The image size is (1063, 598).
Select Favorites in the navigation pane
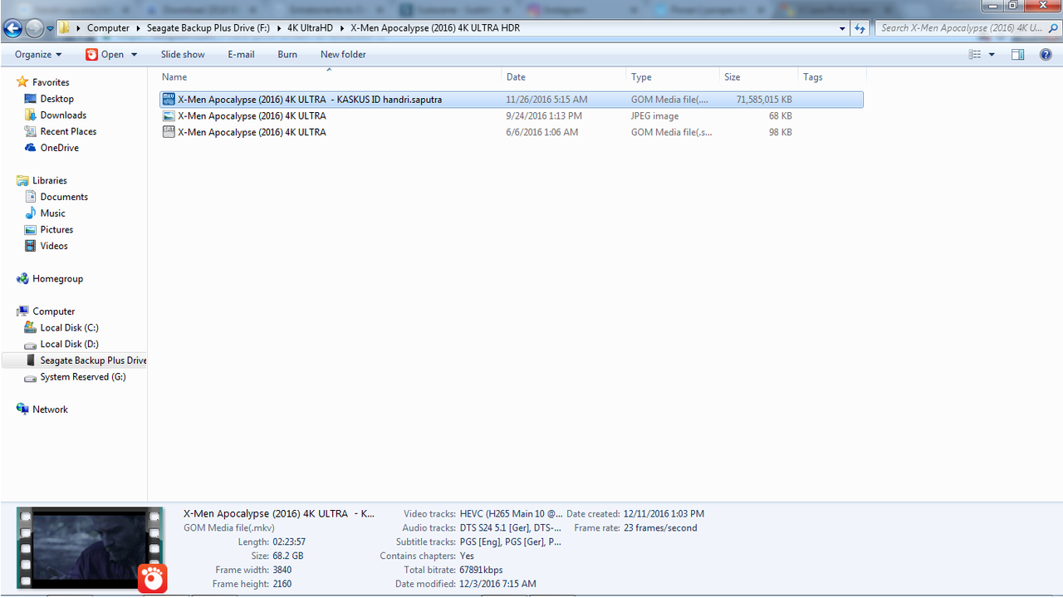(51, 82)
